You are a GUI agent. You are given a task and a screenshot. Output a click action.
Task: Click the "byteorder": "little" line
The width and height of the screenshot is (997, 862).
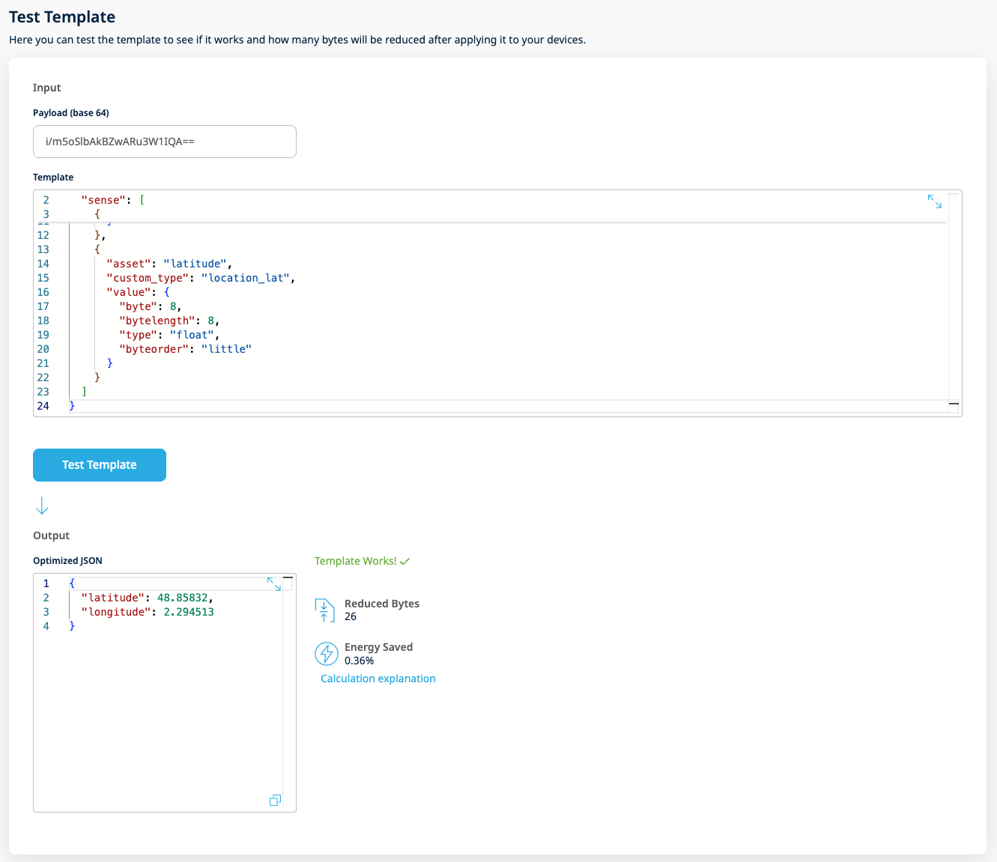[x=186, y=349]
